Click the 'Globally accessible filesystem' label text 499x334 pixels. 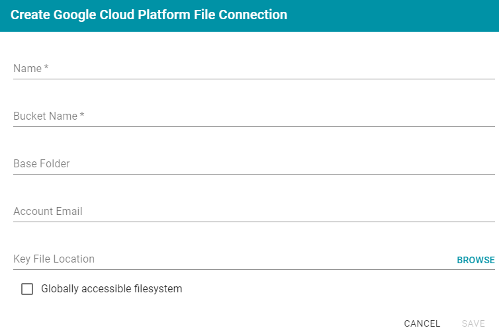click(111, 289)
